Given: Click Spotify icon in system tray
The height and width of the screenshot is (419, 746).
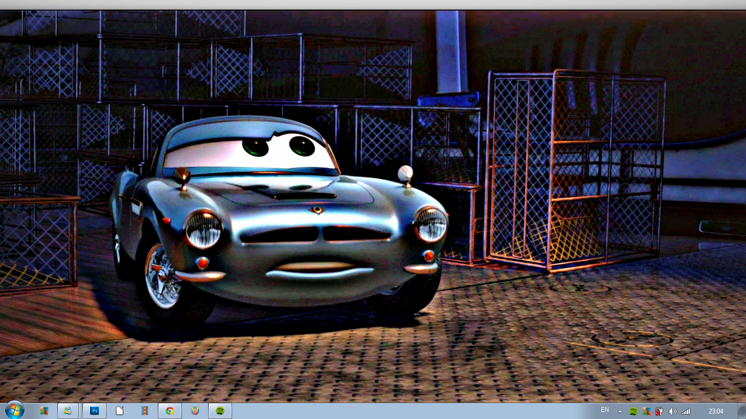Looking at the screenshot, I should pos(633,411).
